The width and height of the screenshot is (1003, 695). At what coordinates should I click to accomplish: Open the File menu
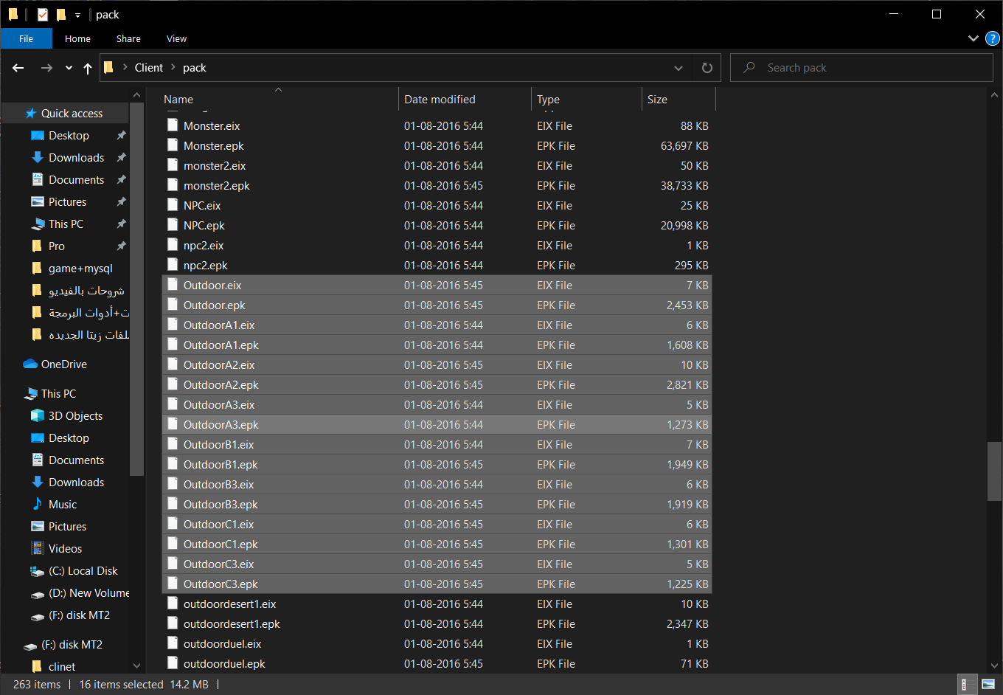[26, 38]
